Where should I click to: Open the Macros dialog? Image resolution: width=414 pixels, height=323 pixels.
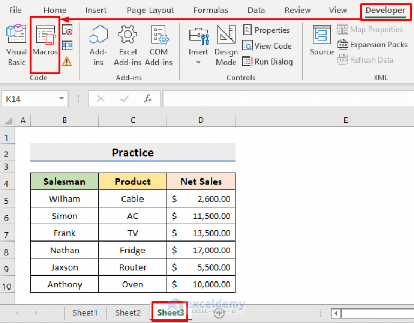pos(45,40)
